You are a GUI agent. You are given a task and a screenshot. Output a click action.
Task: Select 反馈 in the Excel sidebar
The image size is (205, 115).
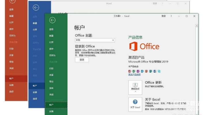pyautogui.click(x=51, y=111)
